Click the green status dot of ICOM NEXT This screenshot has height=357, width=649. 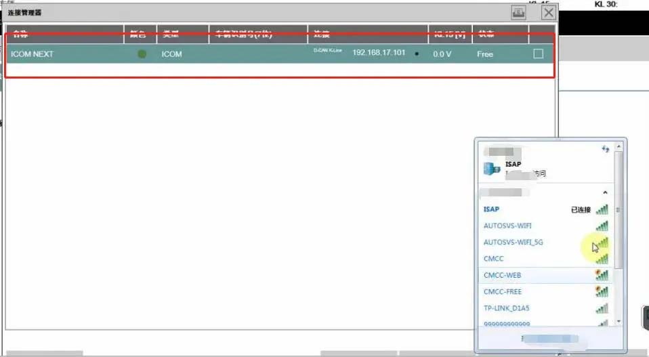(142, 54)
